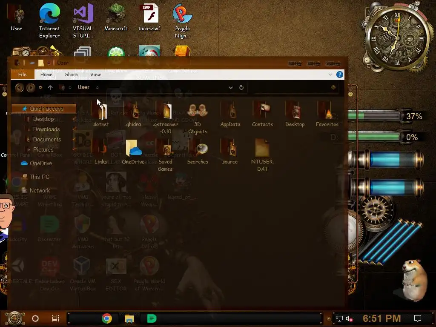Select the Links folder
The height and width of the screenshot is (327, 436).
pyautogui.click(x=100, y=152)
